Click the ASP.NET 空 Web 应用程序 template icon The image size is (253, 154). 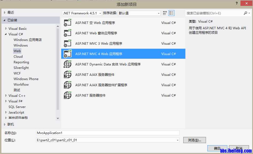pyautogui.click(x=67, y=23)
